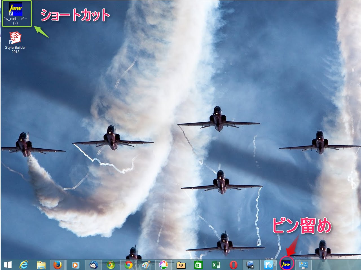Open the paint palette taskbar icon
The width and height of the screenshot is (361, 270).
(x=146, y=265)
